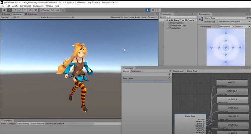Toggle Console Clear on Build
This screenshot has width=251, height=134.
[37, 124]
